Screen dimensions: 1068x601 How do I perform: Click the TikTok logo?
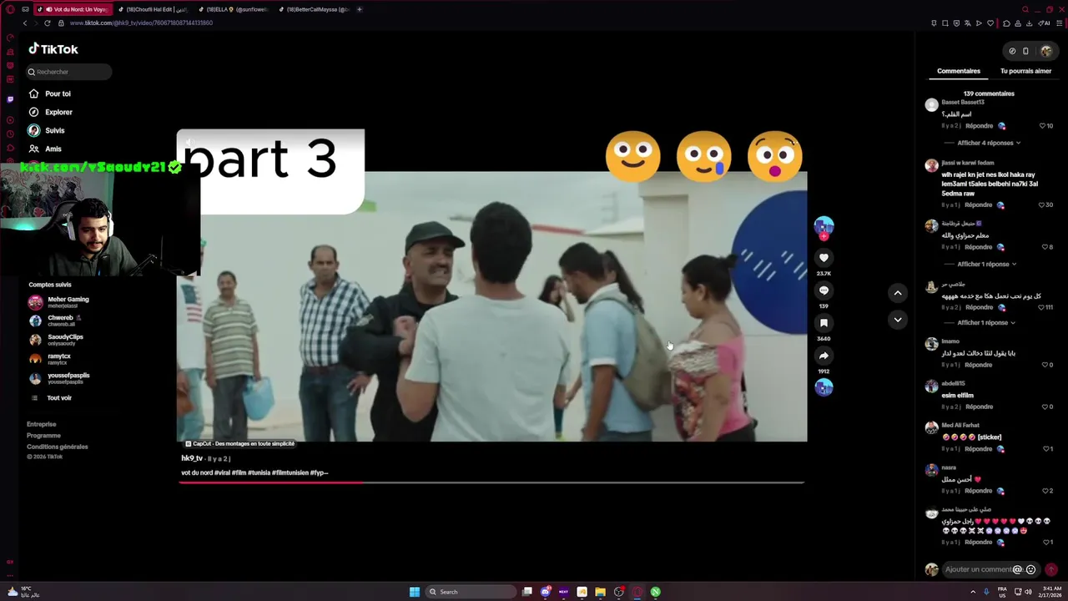[53, 49]
